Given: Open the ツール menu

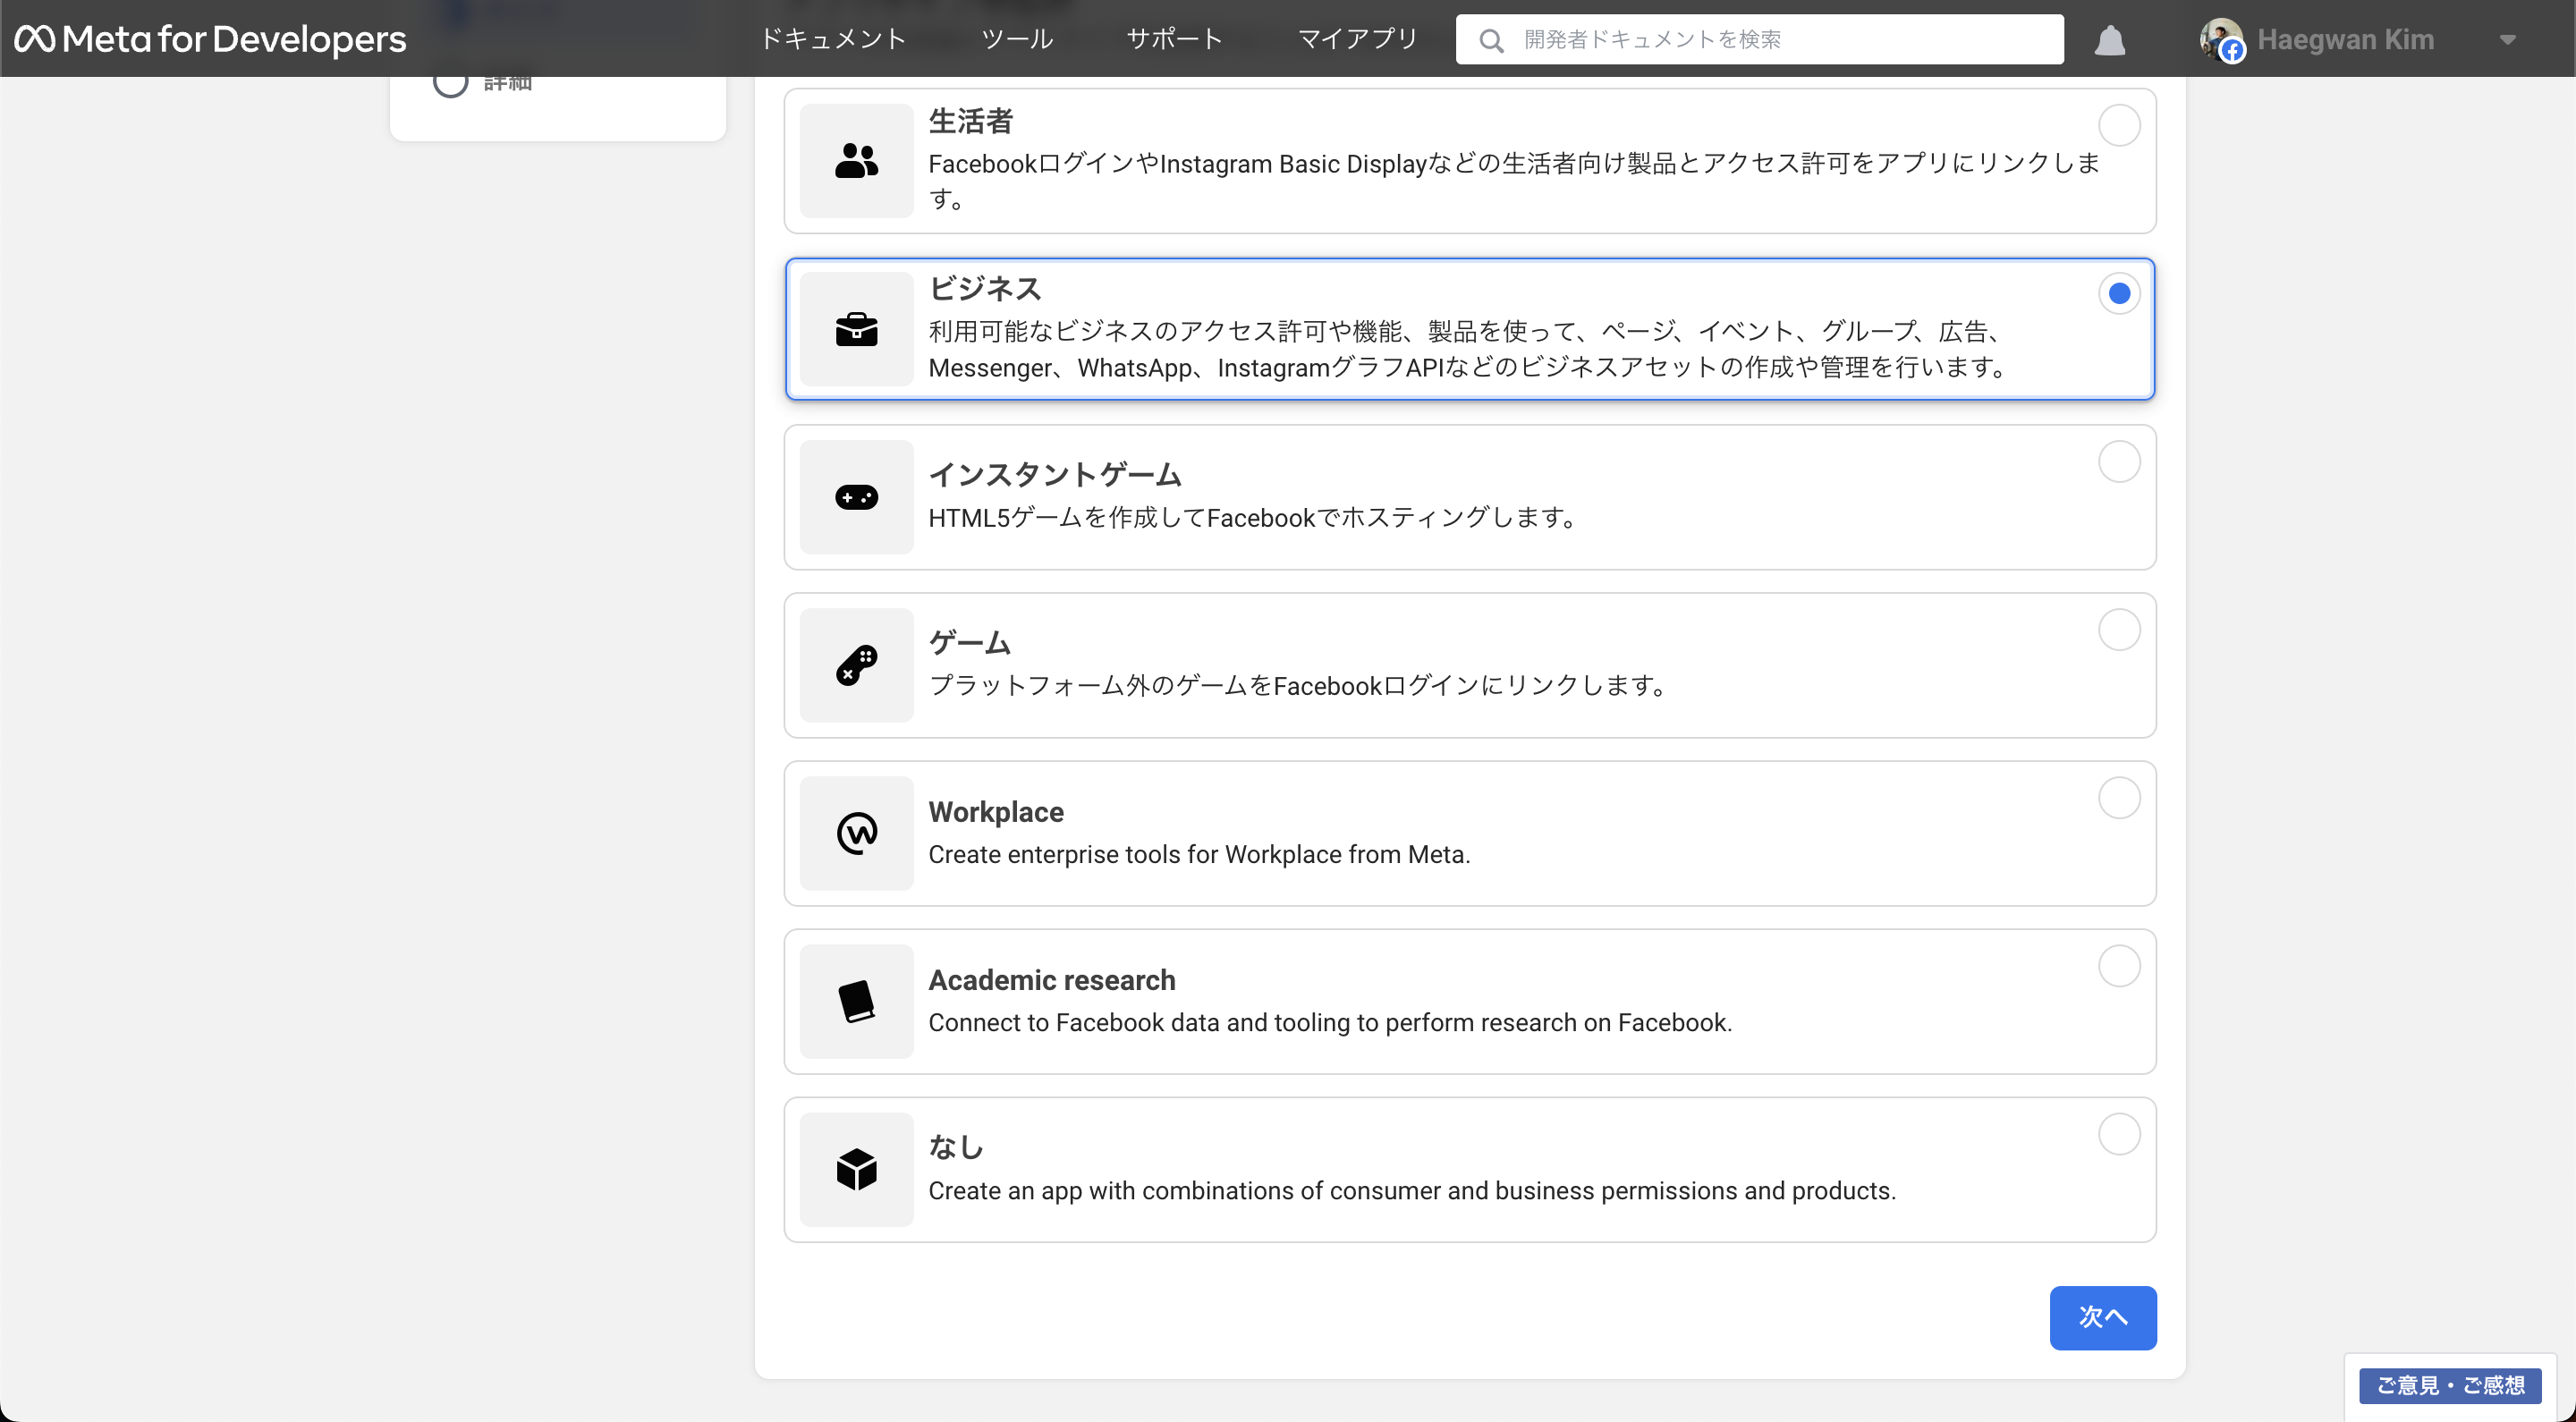Looking at the screenshot, I should pos(1016,39).
